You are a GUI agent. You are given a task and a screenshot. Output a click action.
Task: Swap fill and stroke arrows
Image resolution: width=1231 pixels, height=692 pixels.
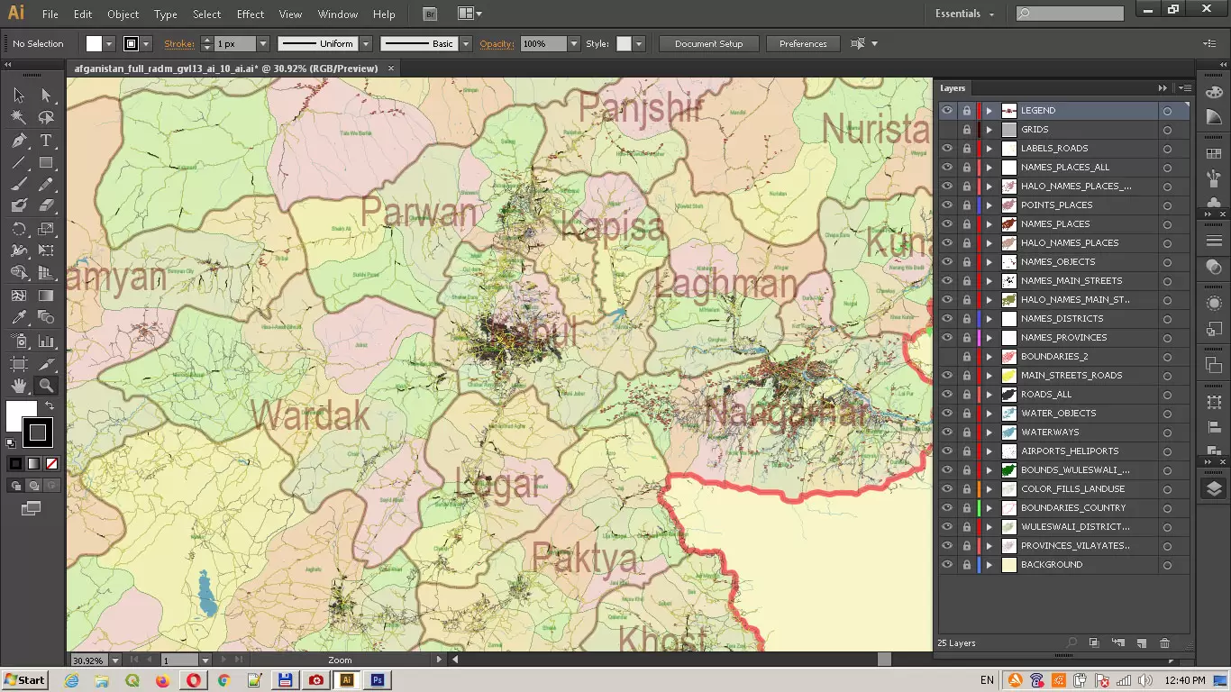coord(50,407)
